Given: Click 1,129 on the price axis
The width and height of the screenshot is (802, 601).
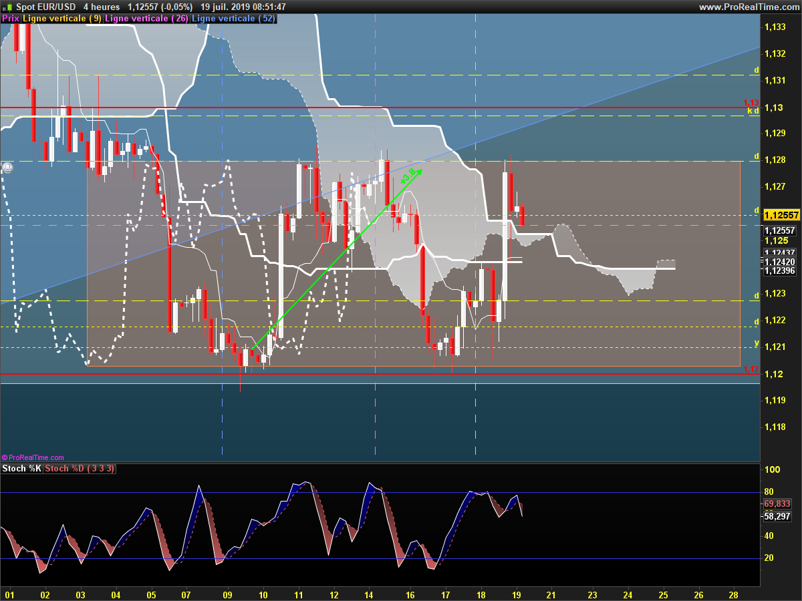Looking at the screenshot, I should 775,134.
